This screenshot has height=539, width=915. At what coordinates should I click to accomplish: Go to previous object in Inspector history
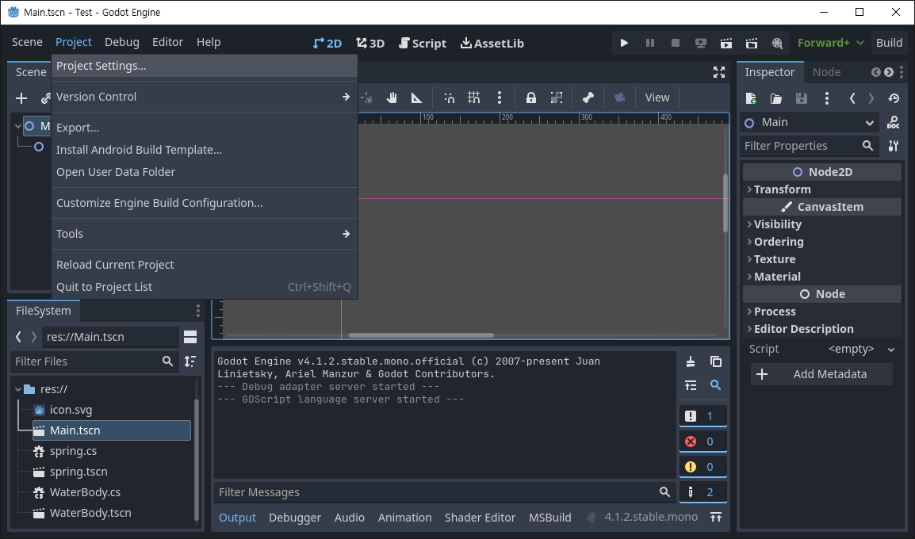[x=852, y=98]
